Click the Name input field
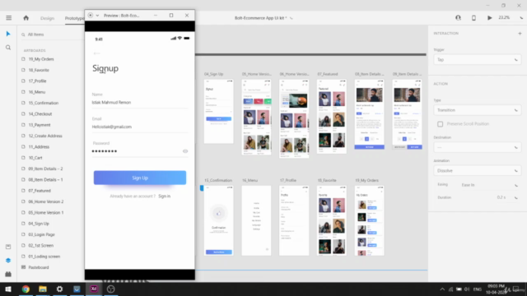This screenshot has width=527, height=296. (x=140, y=102)
